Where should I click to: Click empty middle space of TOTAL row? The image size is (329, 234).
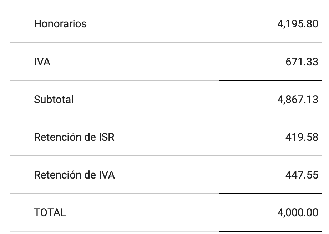172,213
